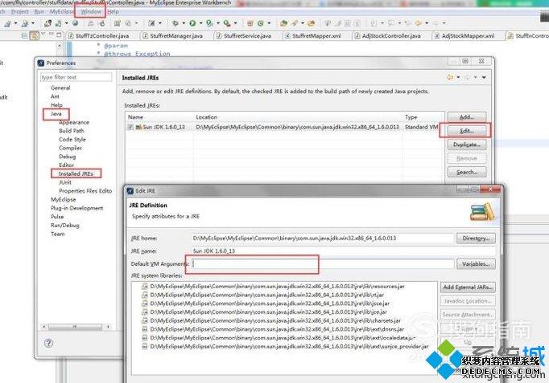This screenshot has height=383, width=549.
Task: Click the Preferences tree's horizontal scrollbar
Action: click(x=76, y=327)
